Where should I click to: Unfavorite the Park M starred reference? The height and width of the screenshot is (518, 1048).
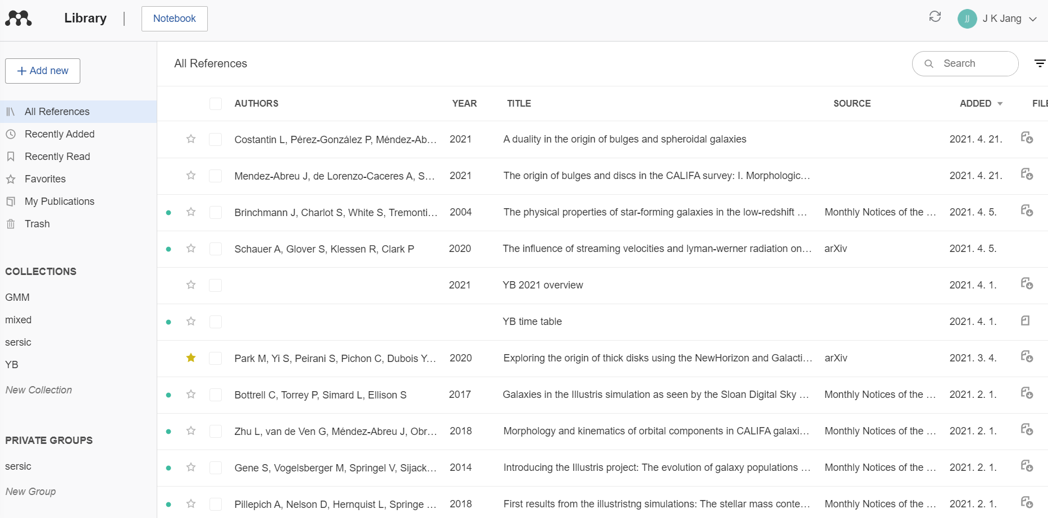click(191, 358)
